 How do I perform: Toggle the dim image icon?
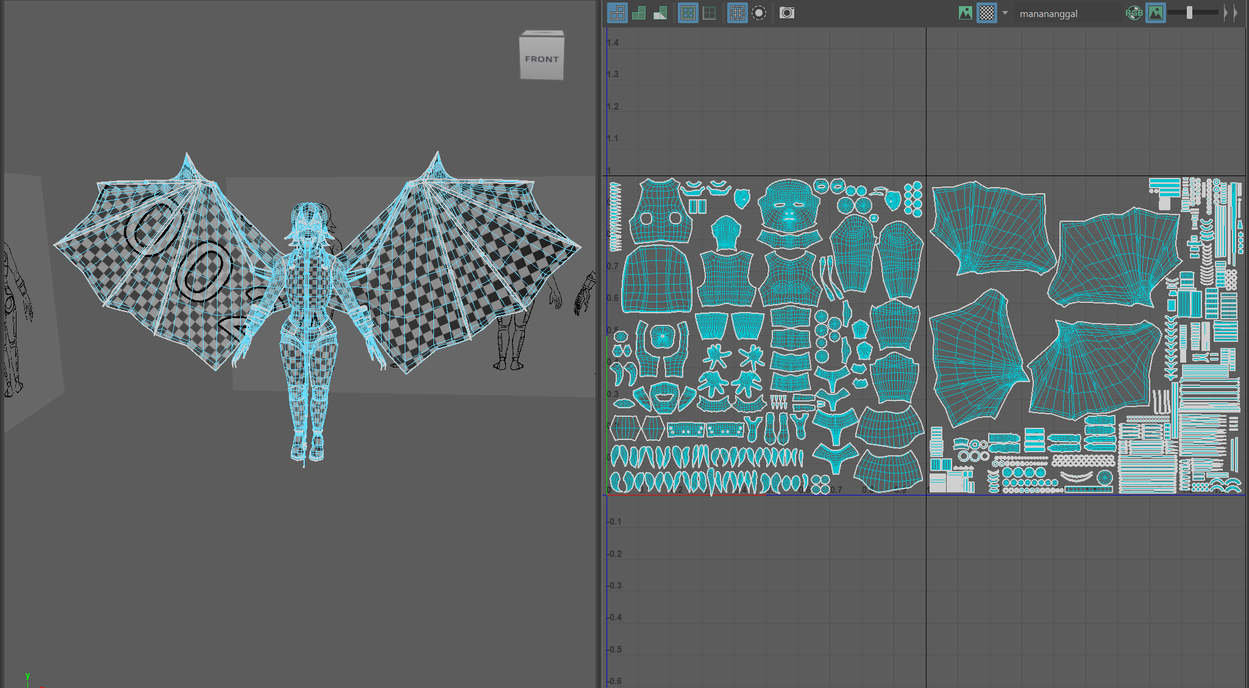pos(1156,13)
